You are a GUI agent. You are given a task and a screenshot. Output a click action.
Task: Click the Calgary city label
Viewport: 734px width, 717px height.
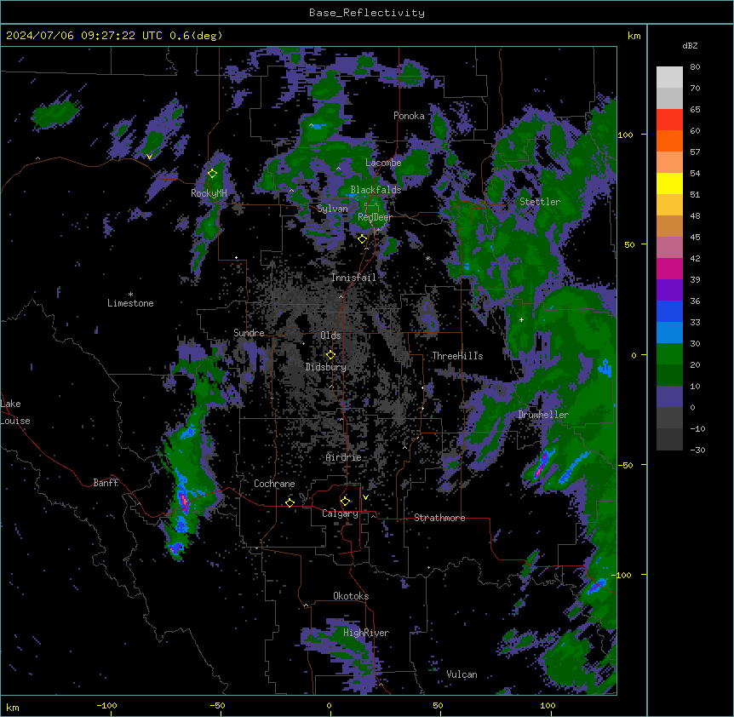(340, 513)
